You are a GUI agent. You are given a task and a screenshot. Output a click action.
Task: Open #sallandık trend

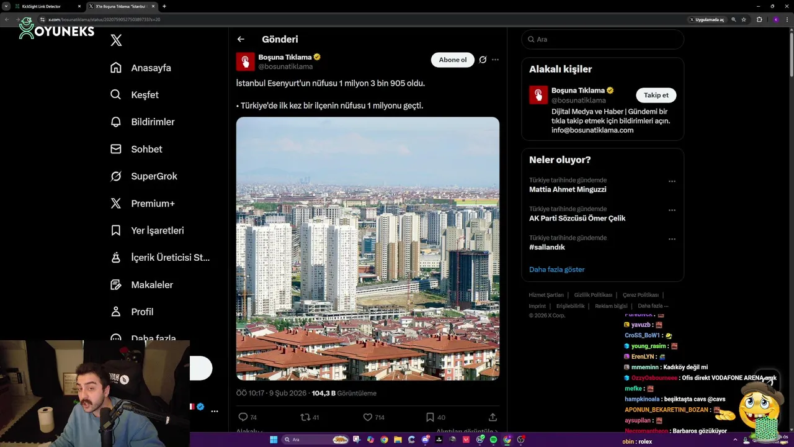[547, 247]
